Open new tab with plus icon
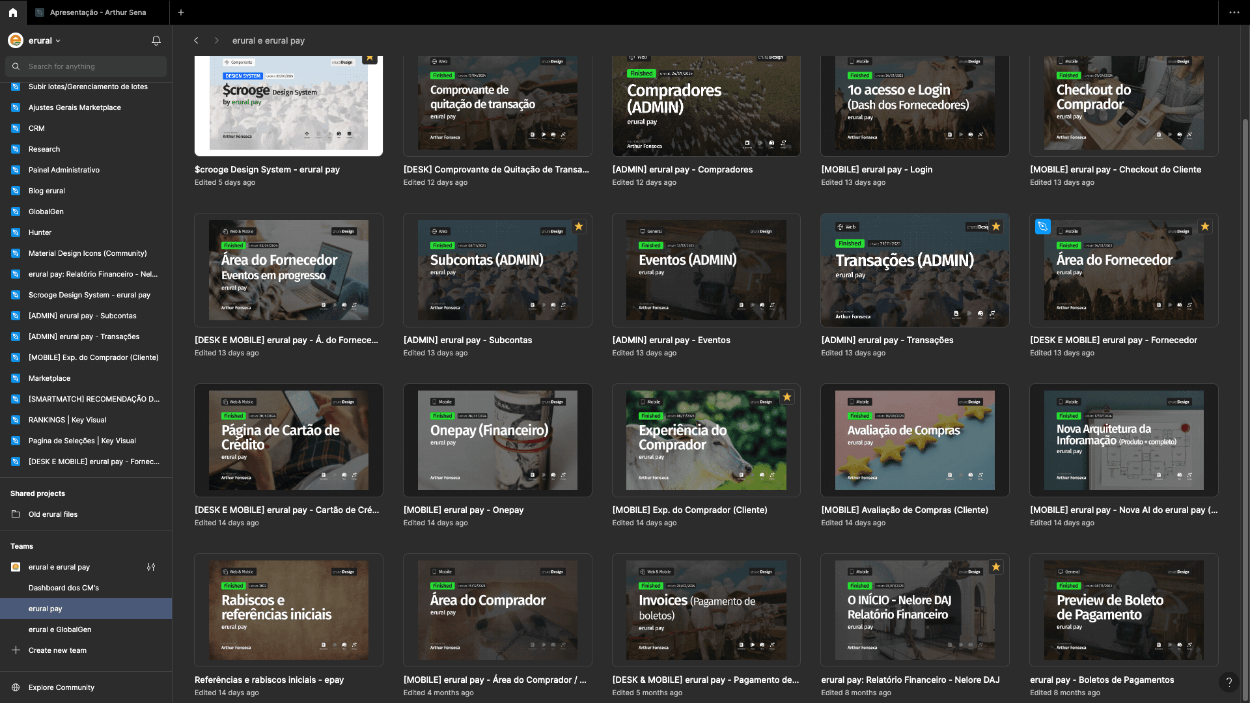 [x=181, y=12]
